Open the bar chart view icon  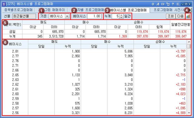pos(188,16)
